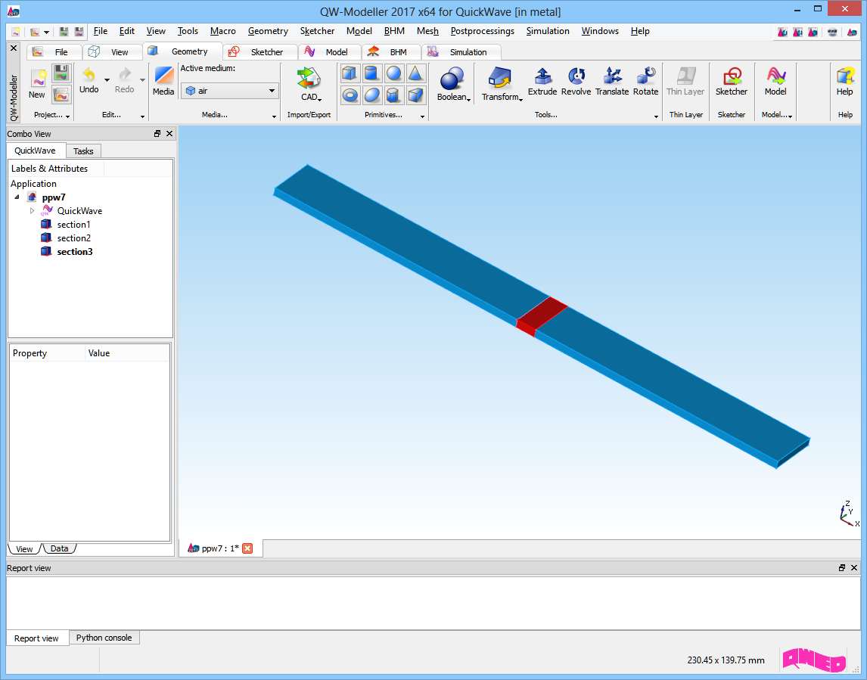Screen dimensions: 867x680
Task: Expand the Edit... group menu
Action: pos(142,116)
